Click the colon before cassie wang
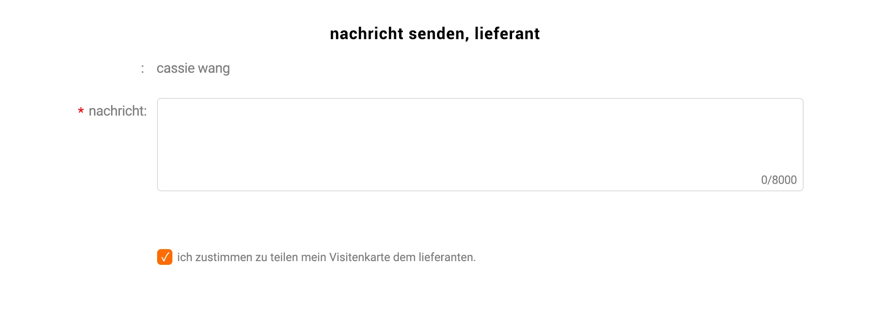 click(142, 69)
